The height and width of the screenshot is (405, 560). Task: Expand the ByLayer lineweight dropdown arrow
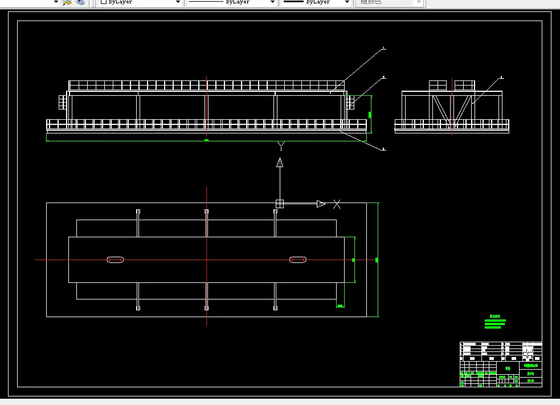pos(347,2)
